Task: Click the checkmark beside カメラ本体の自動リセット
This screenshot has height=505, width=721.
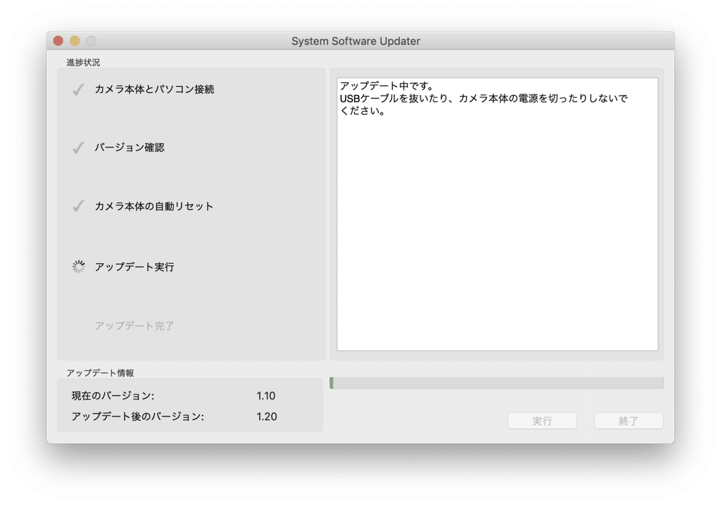Action: [x=78, y=206]
